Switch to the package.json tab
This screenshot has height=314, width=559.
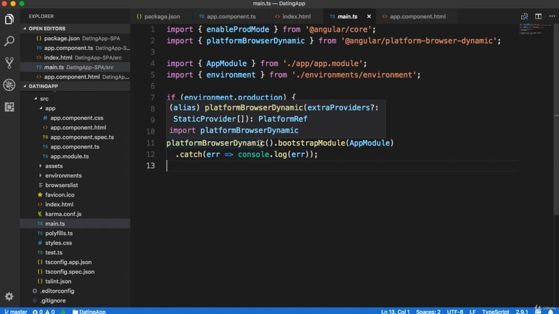tap(159, 17)
